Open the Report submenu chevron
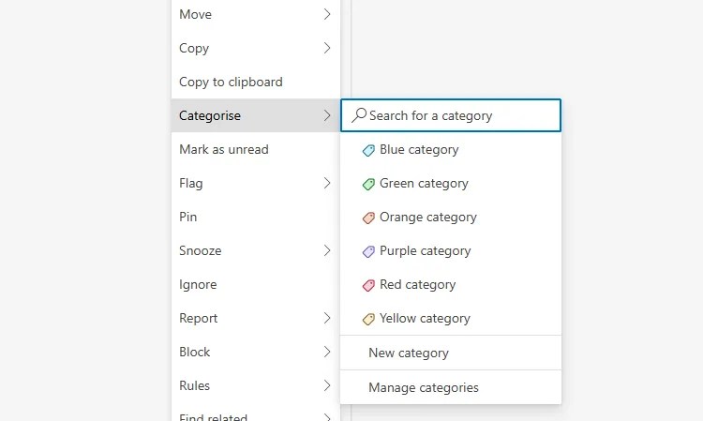 click(327, 318)
